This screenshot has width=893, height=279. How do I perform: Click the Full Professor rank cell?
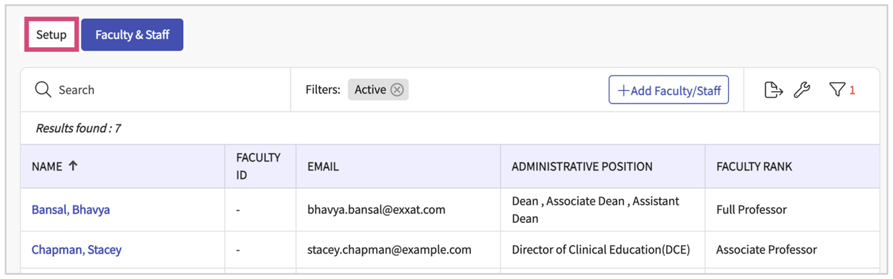751,210
